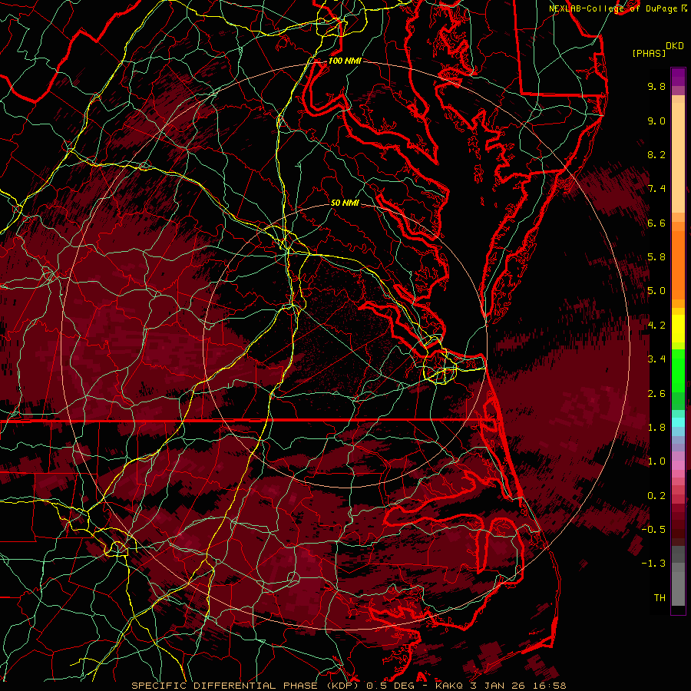Viewport: 691px width, 691px height.
Task: Click the 2.6 value on the color scale
Action: pos(656,394)
